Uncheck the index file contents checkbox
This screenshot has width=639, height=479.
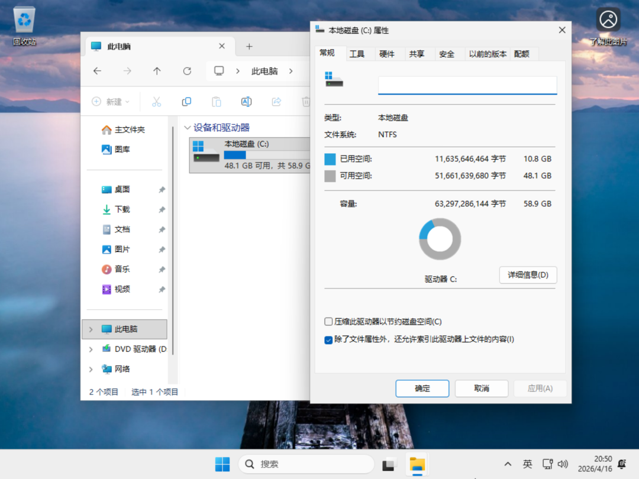click(x=328, y=339)
